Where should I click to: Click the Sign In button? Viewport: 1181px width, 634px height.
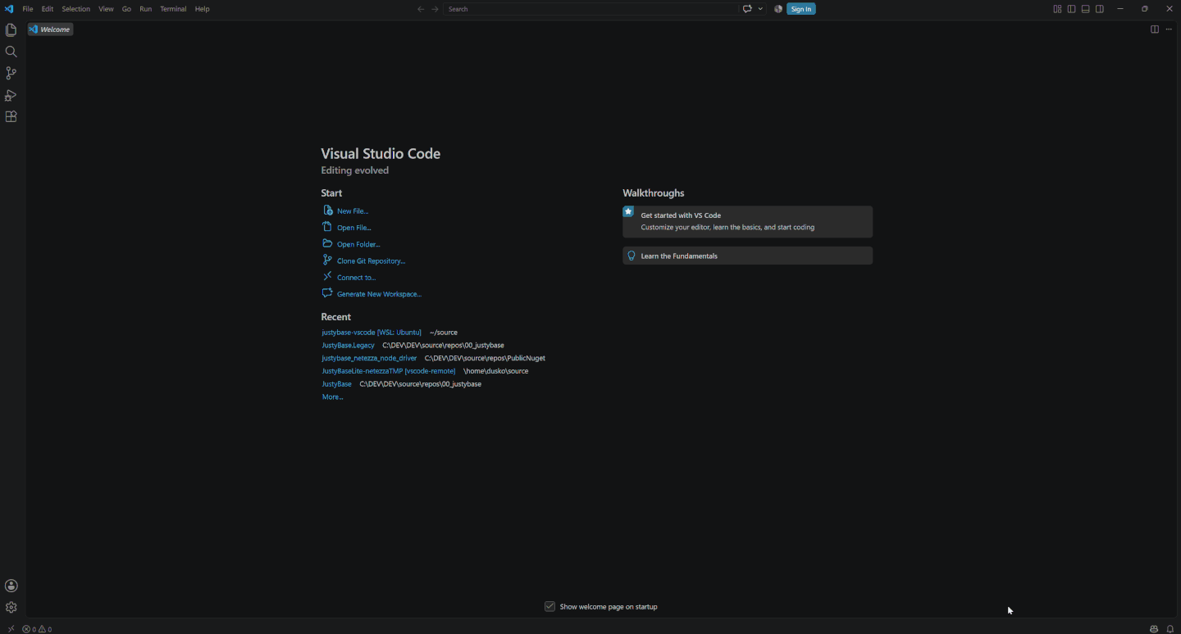(x=801, y=9)
